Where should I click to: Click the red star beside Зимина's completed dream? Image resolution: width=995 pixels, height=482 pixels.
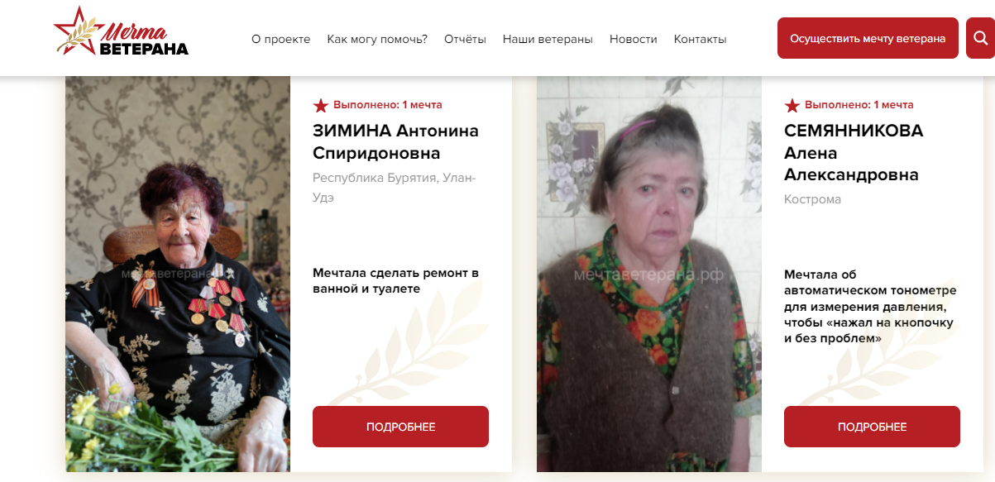click(321, 105)
